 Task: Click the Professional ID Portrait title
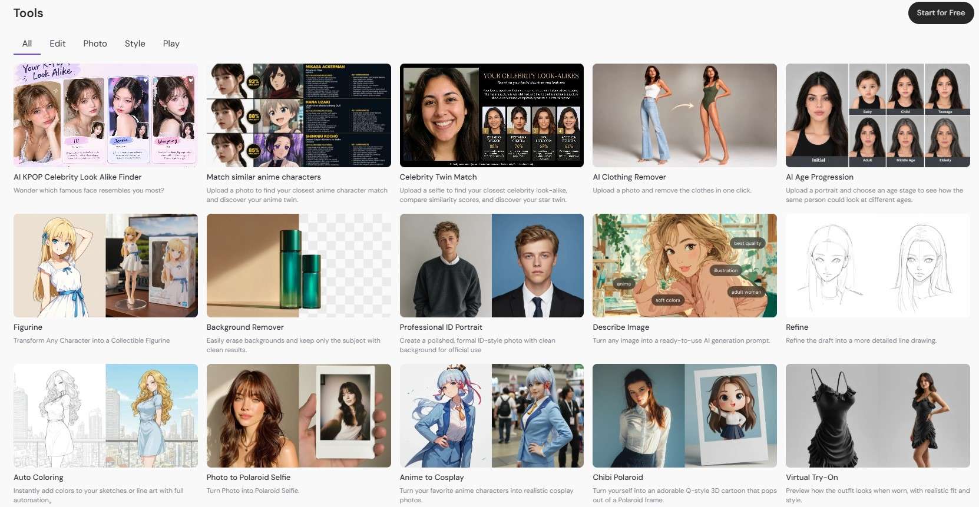click(x=441, y=327)
